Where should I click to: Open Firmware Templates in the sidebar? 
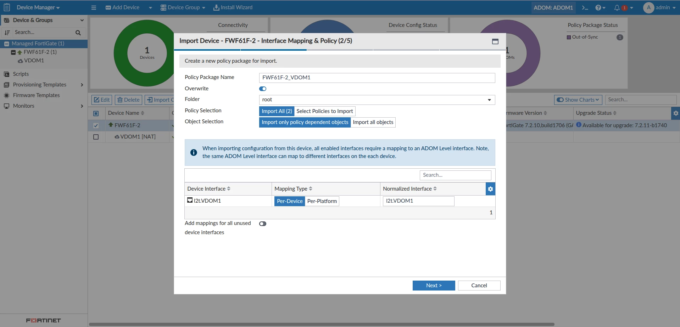pyautogui.click(x=36, y=95)
